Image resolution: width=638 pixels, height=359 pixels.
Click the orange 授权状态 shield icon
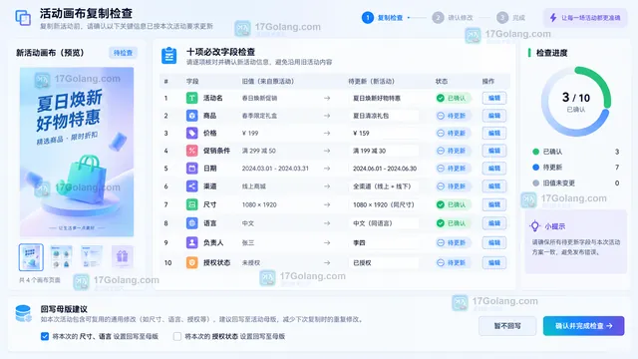coord(191,262)
